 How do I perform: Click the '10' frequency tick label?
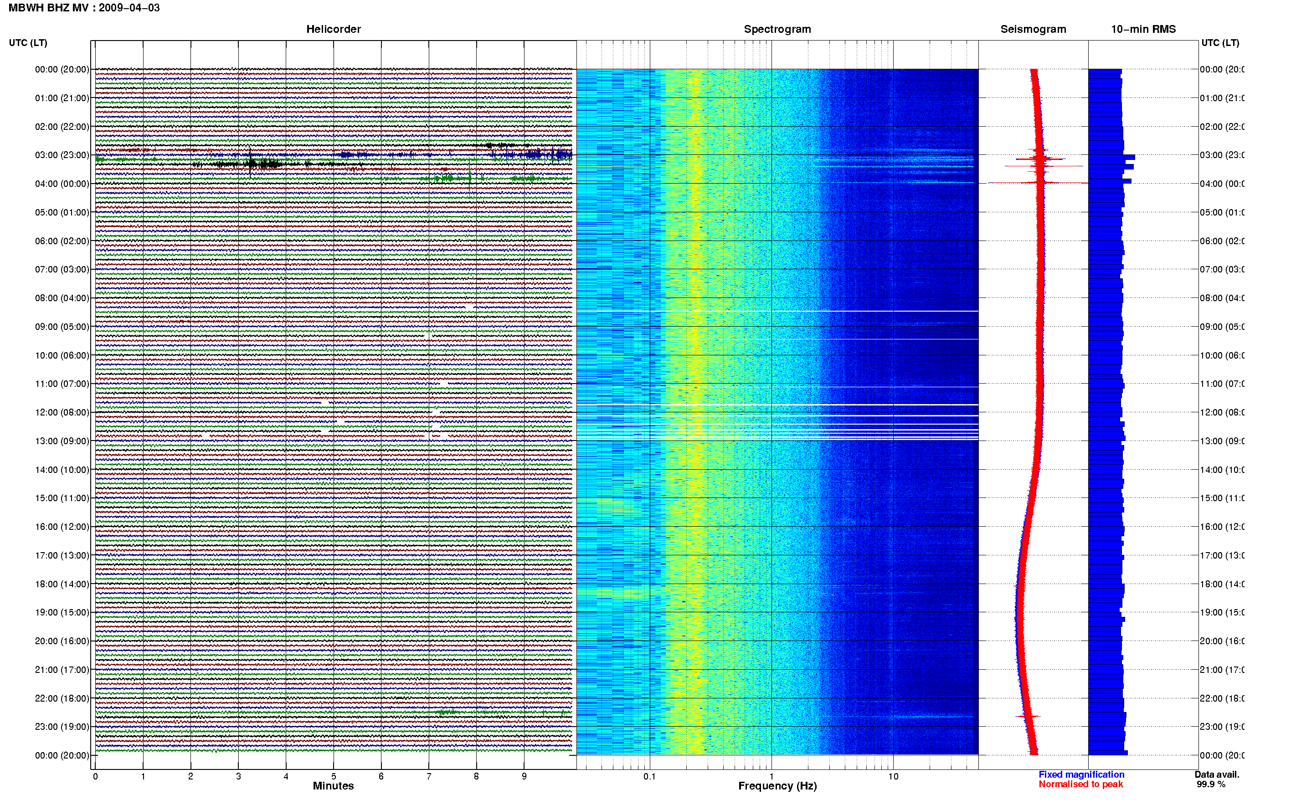(893, 776)
